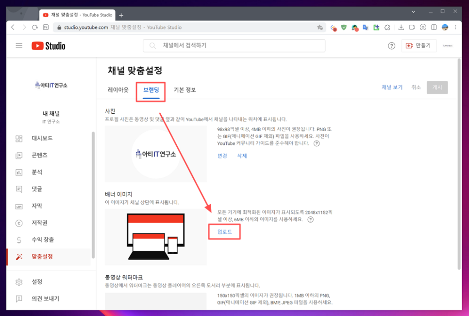Open the help question mark in header
469x316 pixels.
click(x=391, y=46)
